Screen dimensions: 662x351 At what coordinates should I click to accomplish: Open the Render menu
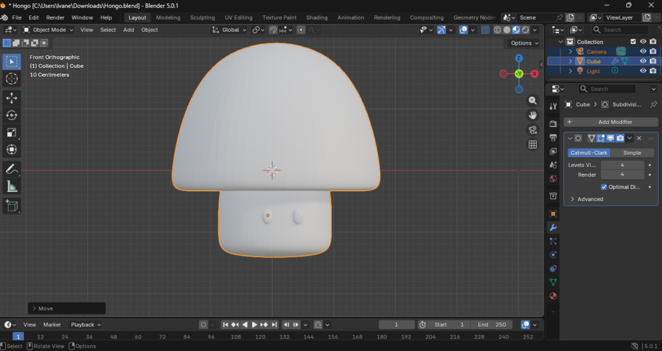[55, 17]
